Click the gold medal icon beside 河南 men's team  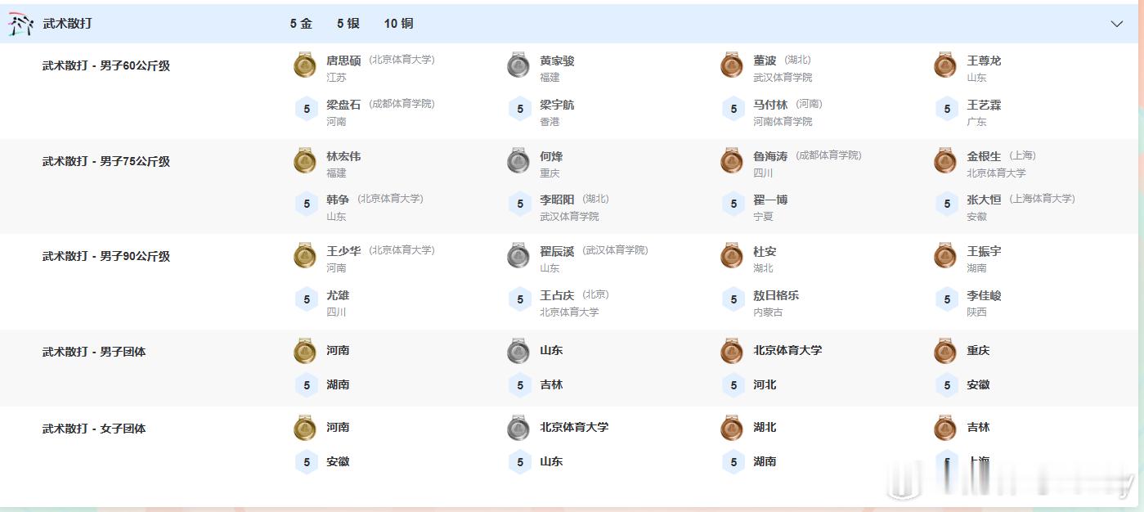point(305,351)
